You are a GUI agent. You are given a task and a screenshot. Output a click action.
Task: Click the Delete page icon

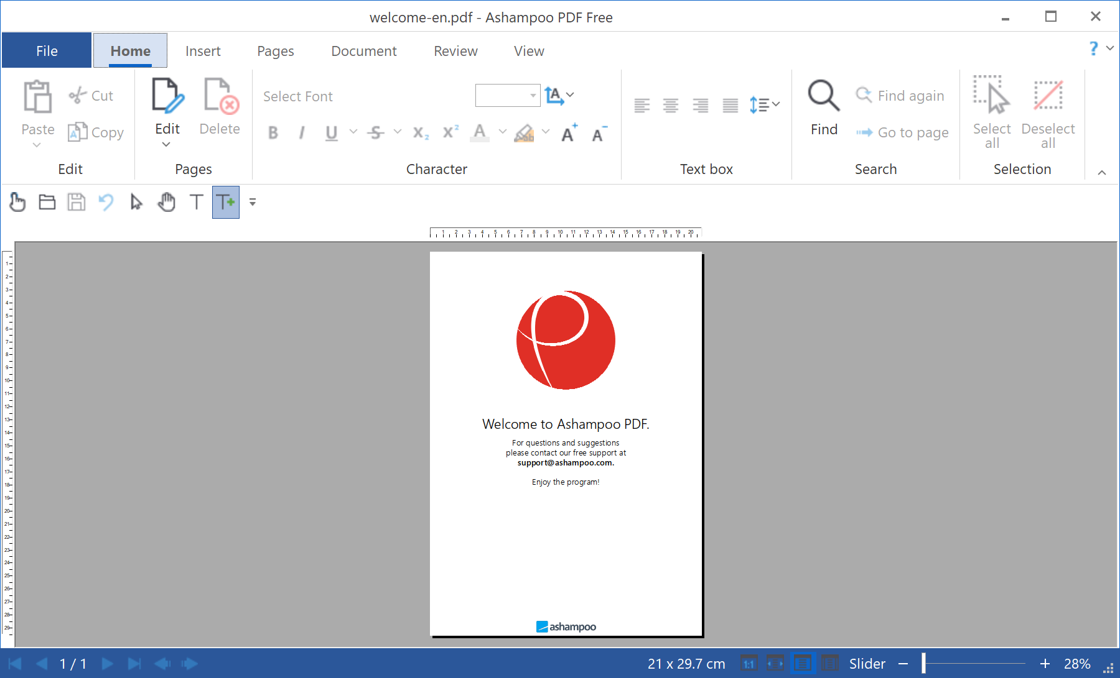click(221, 96)
